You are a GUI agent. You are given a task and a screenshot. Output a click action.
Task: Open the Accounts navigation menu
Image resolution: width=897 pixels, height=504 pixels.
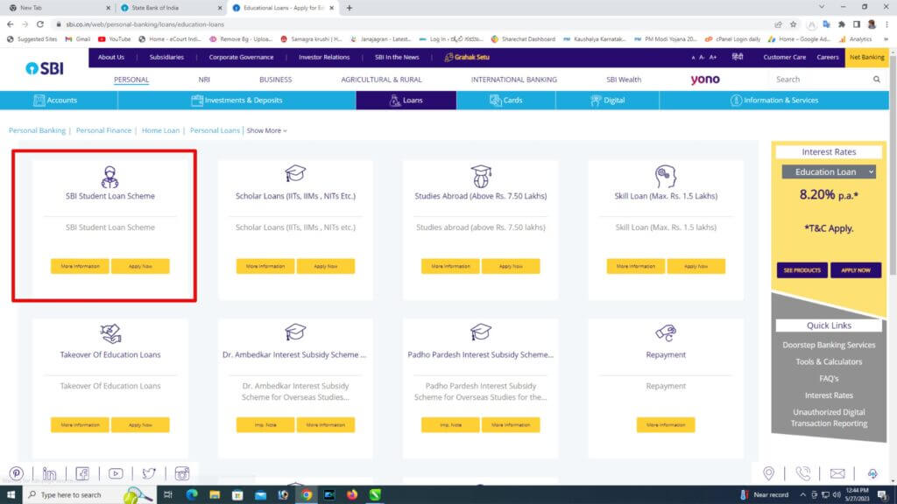[x=55, y=100]
